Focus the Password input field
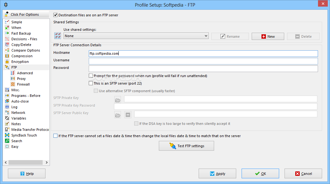Viewport: 330px width, 184px height. tap(203, 69)
